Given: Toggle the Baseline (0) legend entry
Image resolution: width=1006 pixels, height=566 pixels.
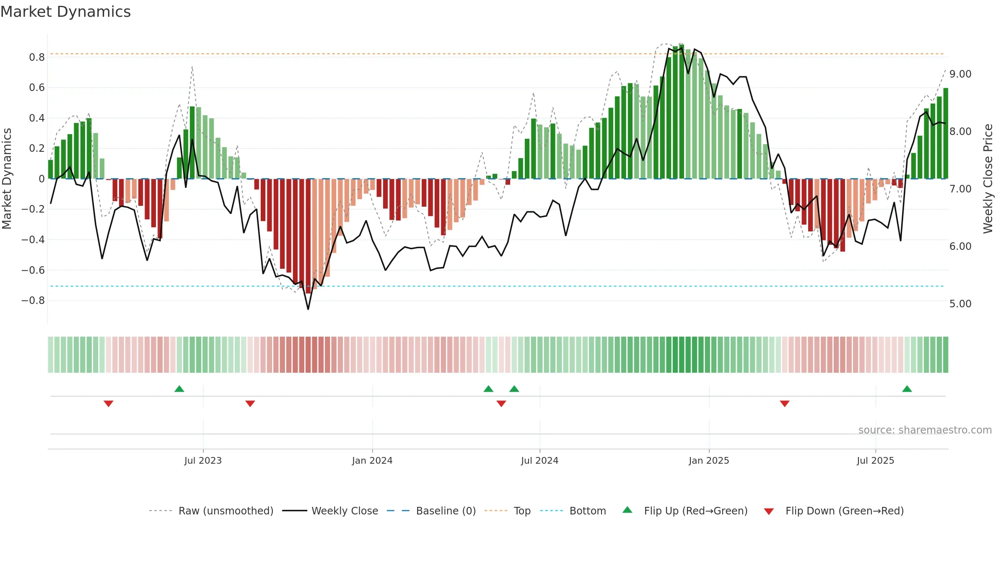Looking at the screenshot, I should (x=431, y=511).
